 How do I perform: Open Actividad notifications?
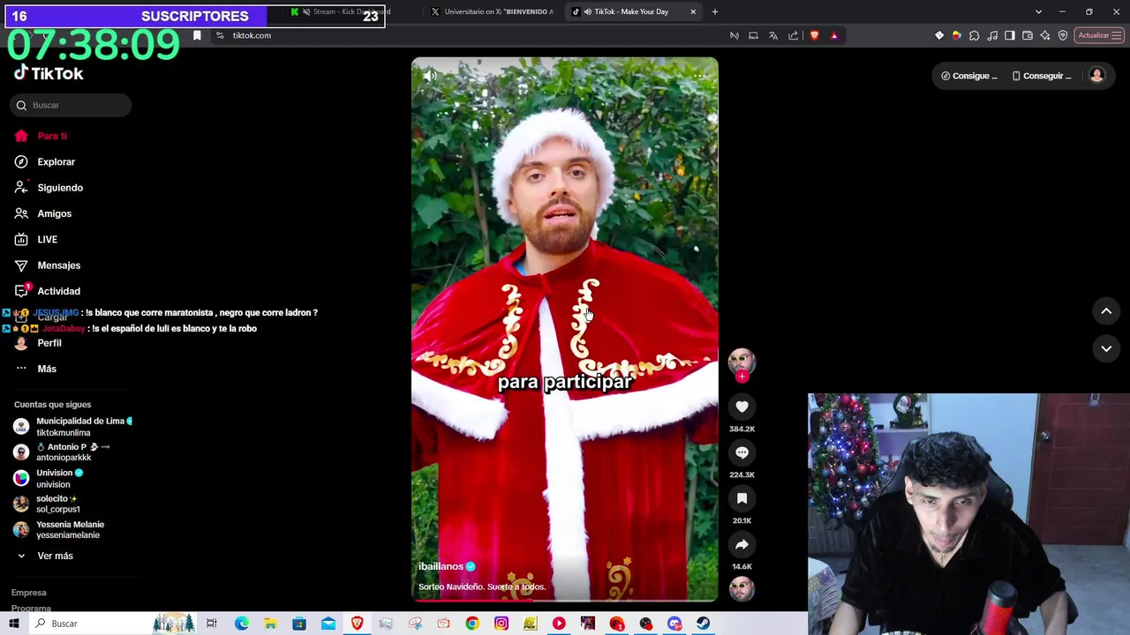click(48, 291)
